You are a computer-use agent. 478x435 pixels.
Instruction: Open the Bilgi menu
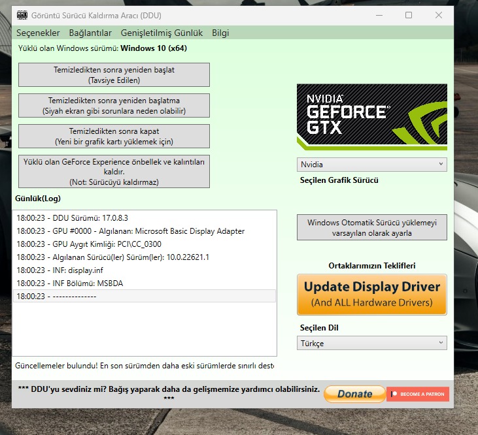(x=220, y=33)
